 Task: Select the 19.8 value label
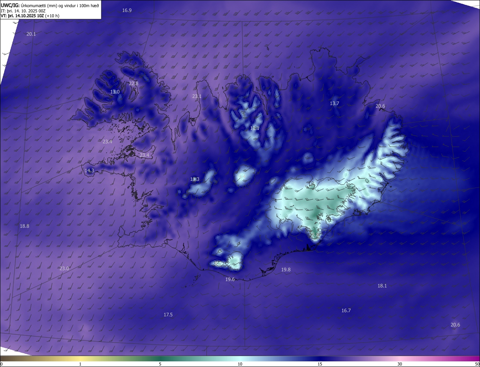[x=286, y=269]
